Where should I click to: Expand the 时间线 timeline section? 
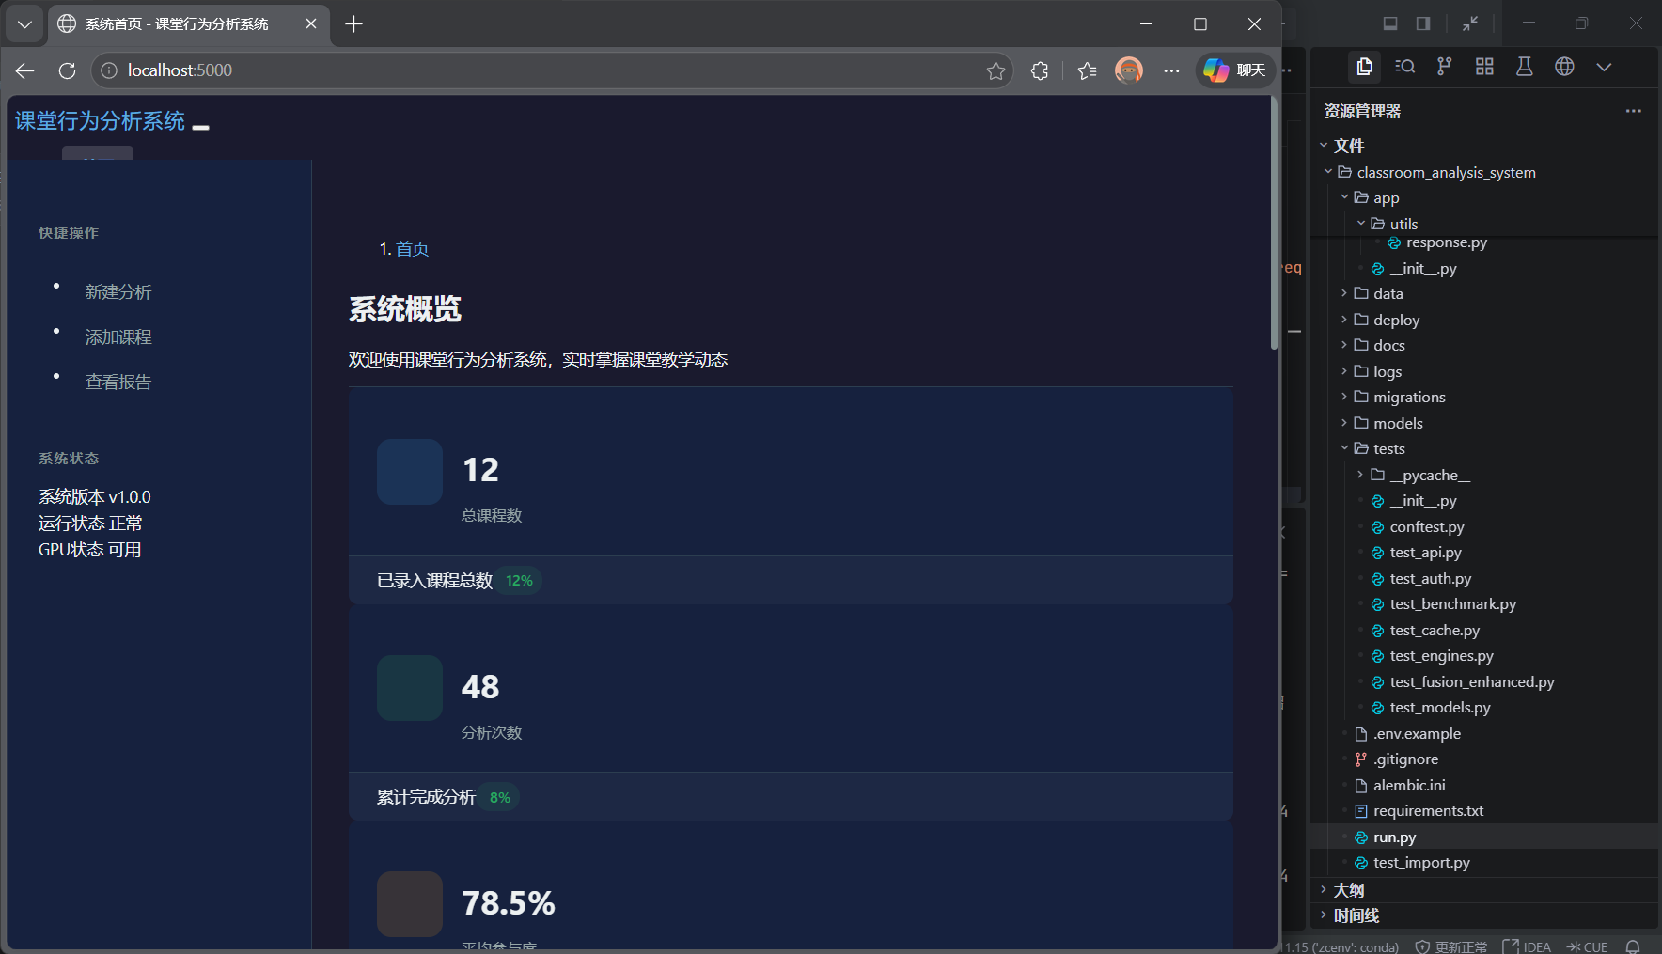click(x=1356, y=915)
